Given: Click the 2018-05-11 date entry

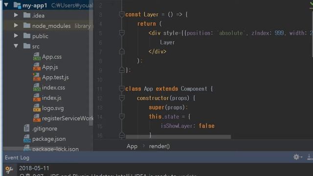Looking at the screenshot, I should click(x=34, y=168).
